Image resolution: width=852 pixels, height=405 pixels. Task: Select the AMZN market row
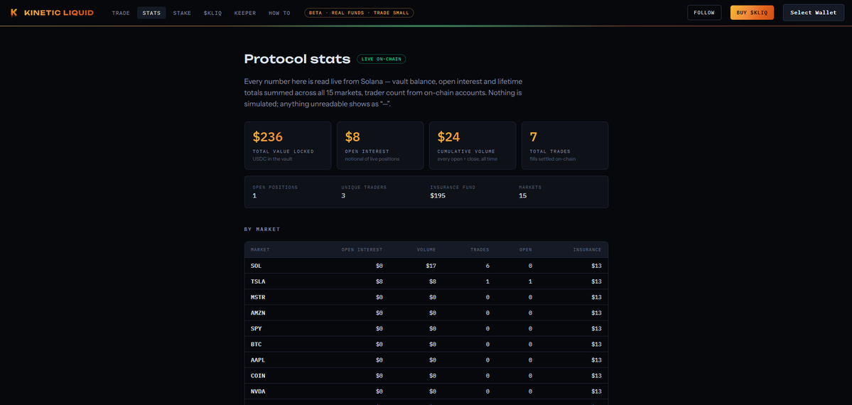[426, 313]
